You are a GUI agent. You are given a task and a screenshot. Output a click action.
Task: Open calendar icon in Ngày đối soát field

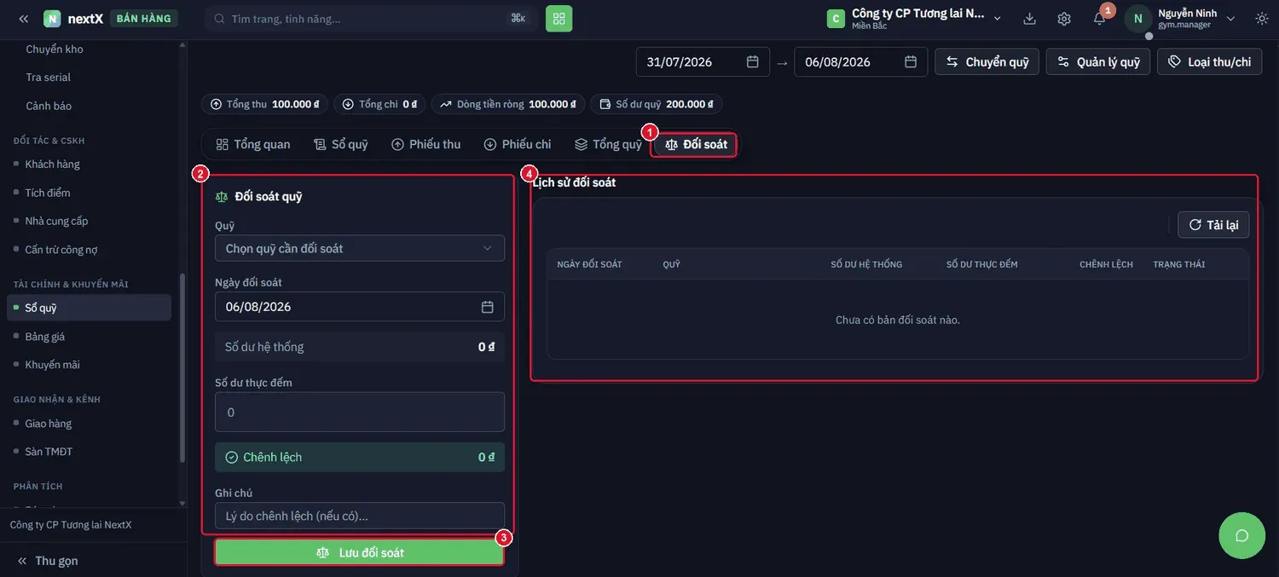tap(488, 307)
